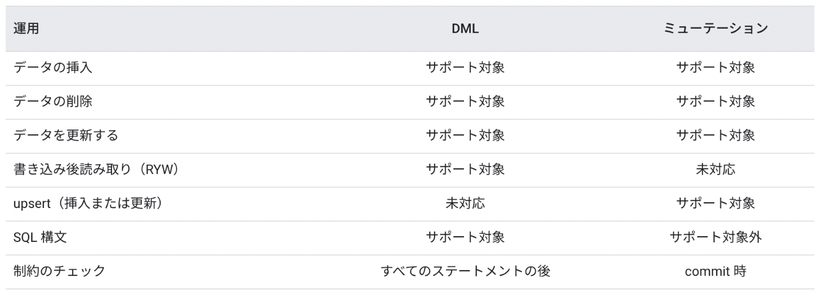Click 未対応 in the RYW row
This screenshot has width=821, height=297.
coord(715,170)
